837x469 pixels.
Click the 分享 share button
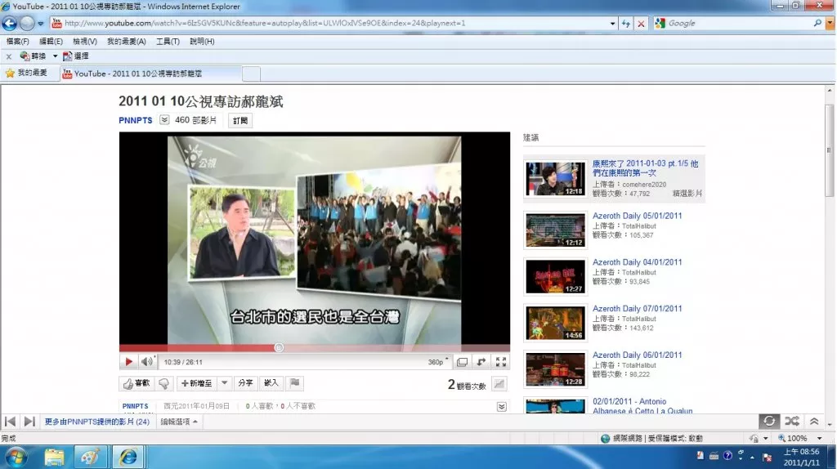tap(245, 383)
